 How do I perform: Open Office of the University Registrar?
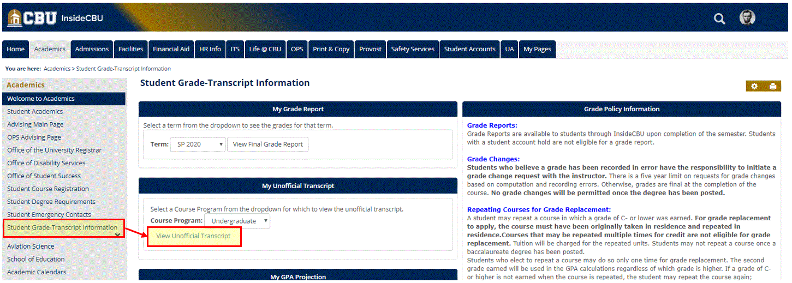(x=55, y=150)
